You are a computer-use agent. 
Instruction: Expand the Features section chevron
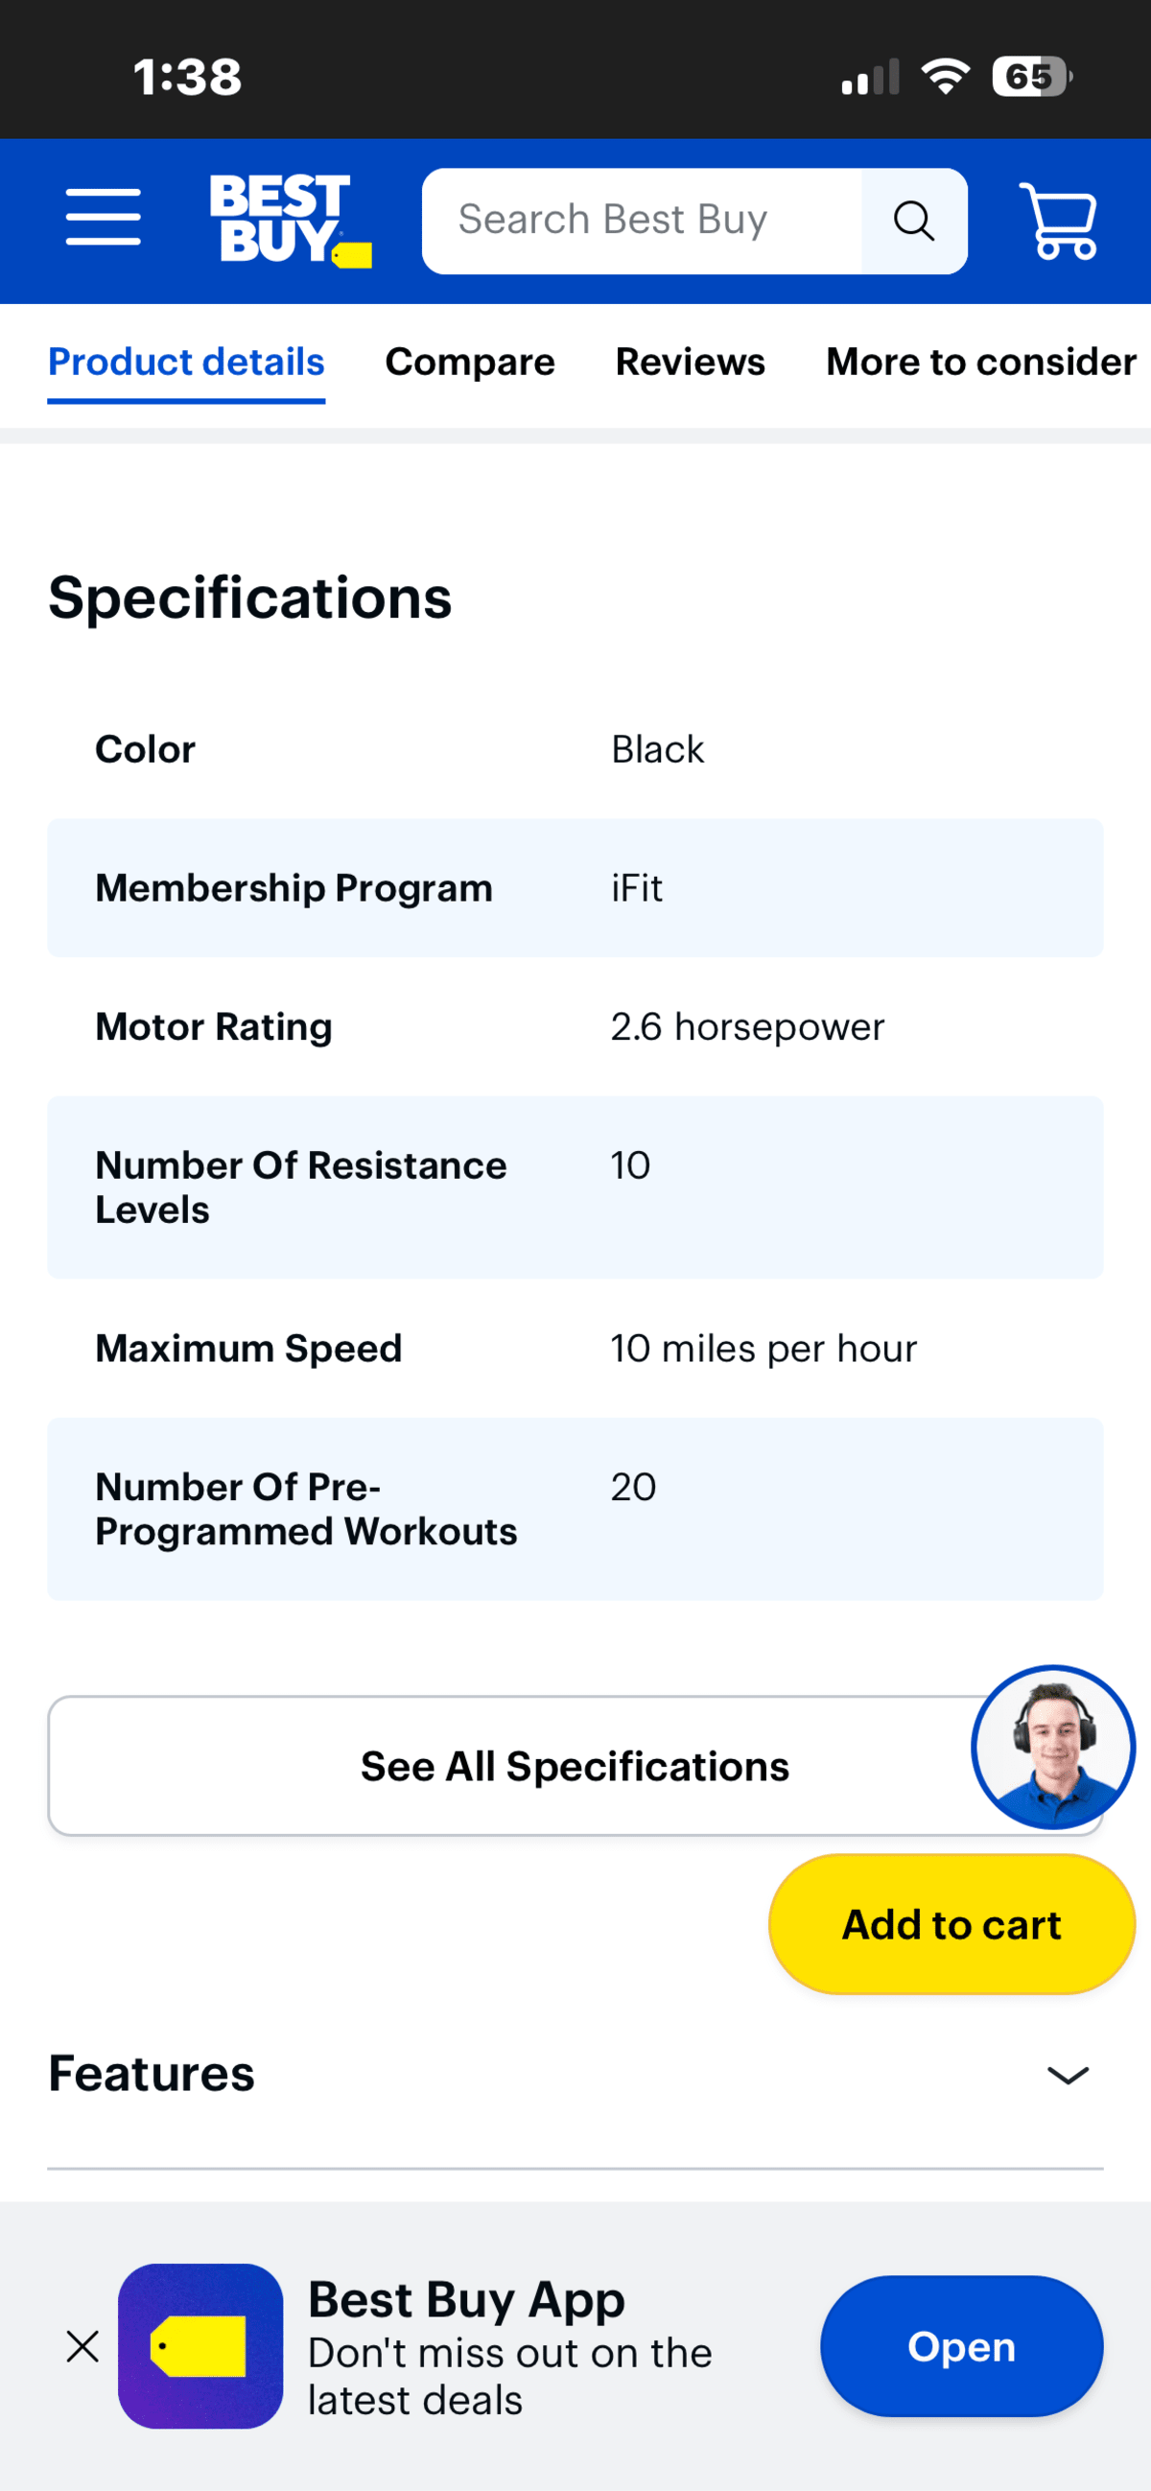[x=1068, y=2075]
